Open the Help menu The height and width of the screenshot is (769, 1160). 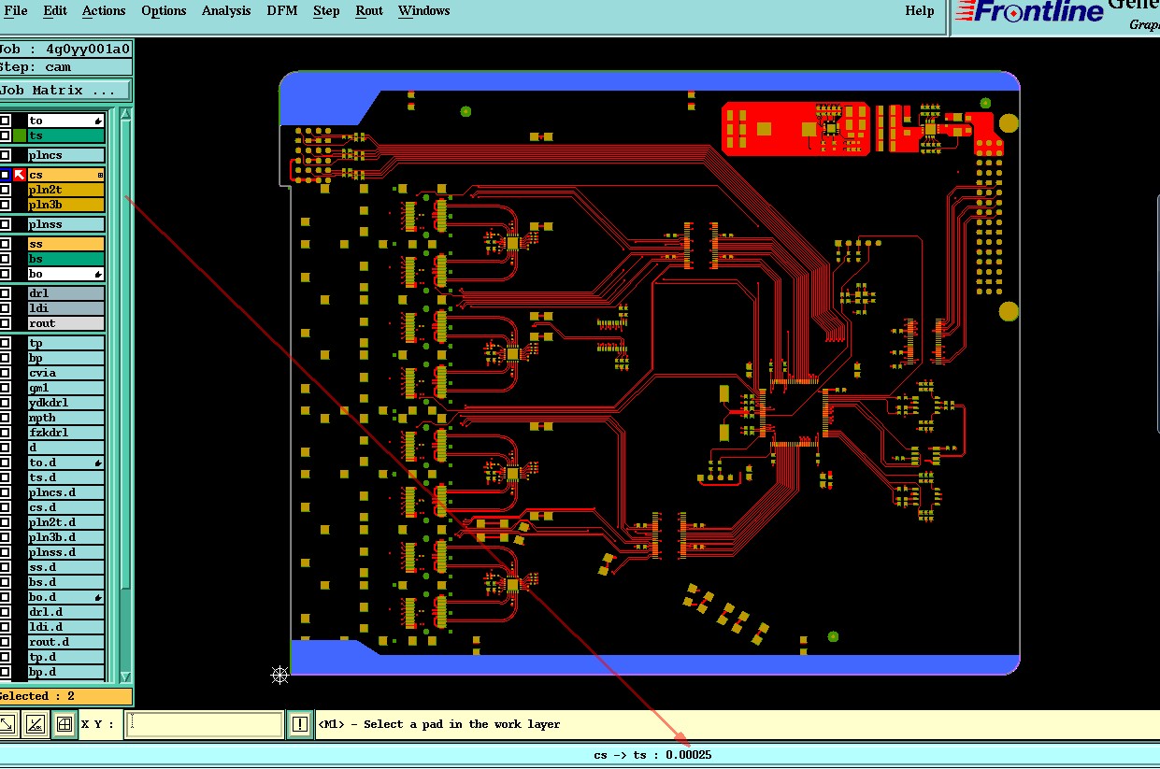click(x=920, y=11)
